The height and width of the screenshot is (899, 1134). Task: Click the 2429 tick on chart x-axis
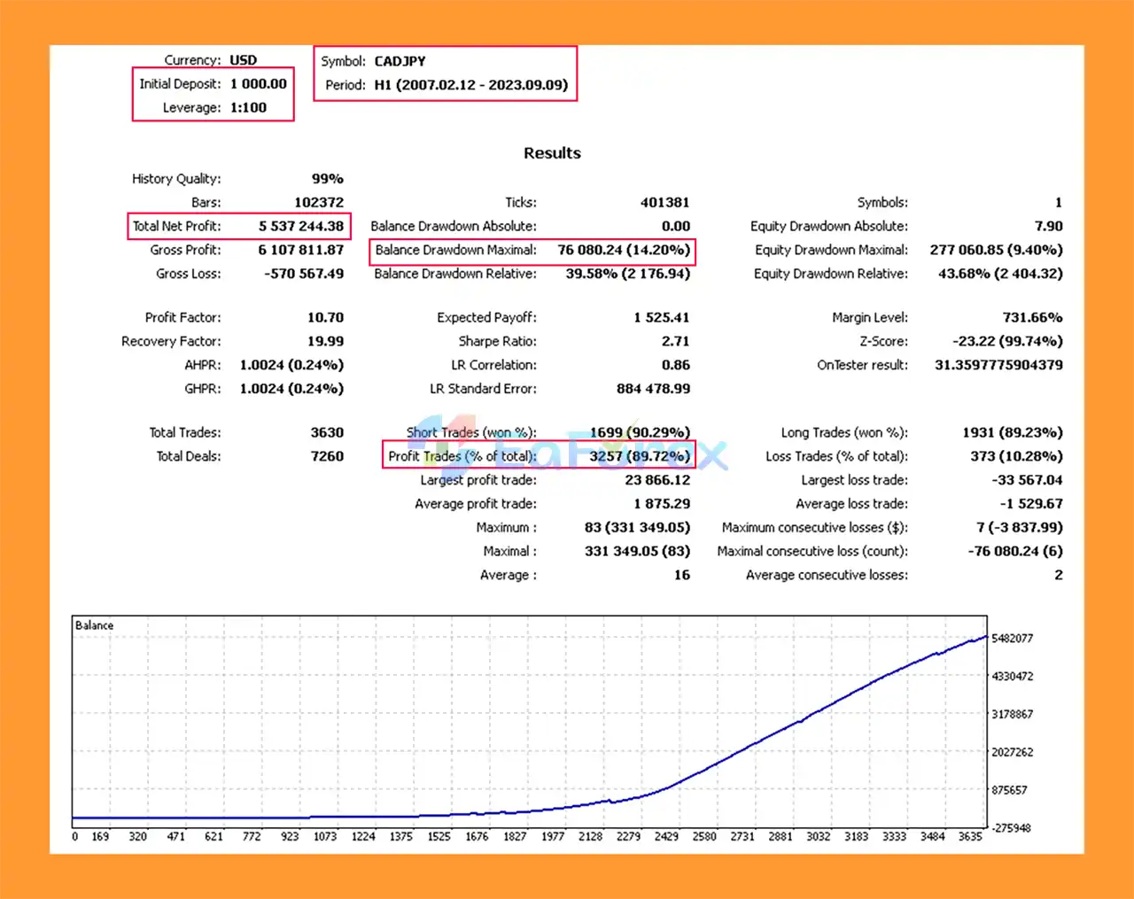point(666,837)
